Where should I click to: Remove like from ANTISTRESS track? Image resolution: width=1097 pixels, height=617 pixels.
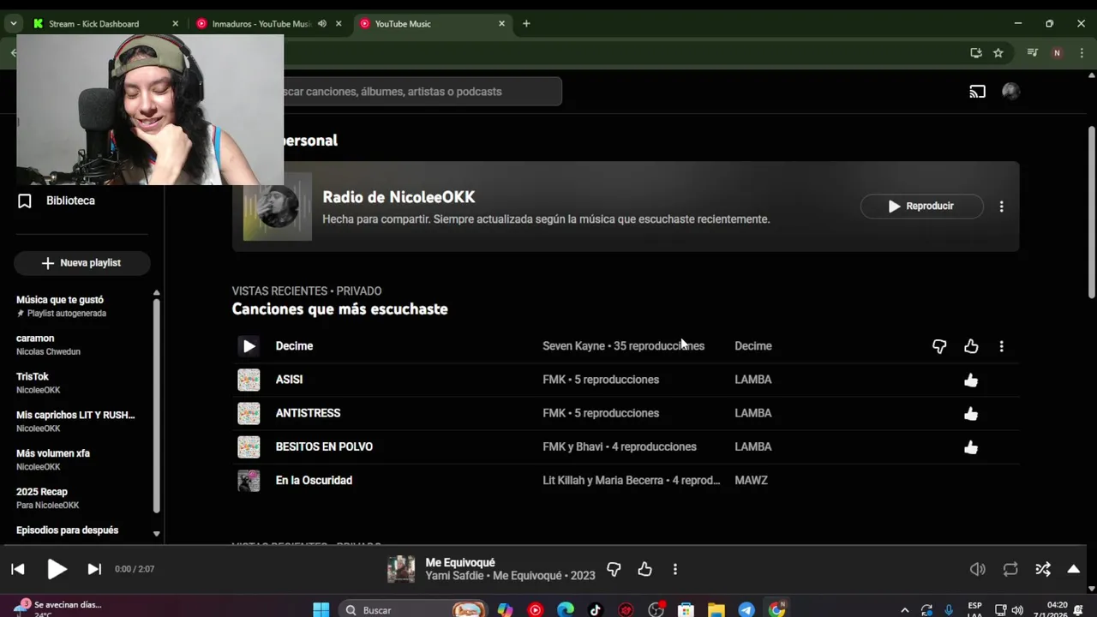click(x=971, y=413)
